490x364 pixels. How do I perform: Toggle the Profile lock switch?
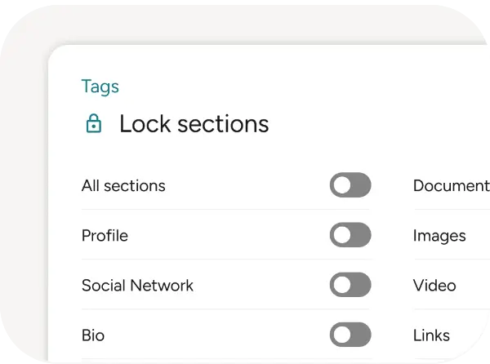click(350, 235)
